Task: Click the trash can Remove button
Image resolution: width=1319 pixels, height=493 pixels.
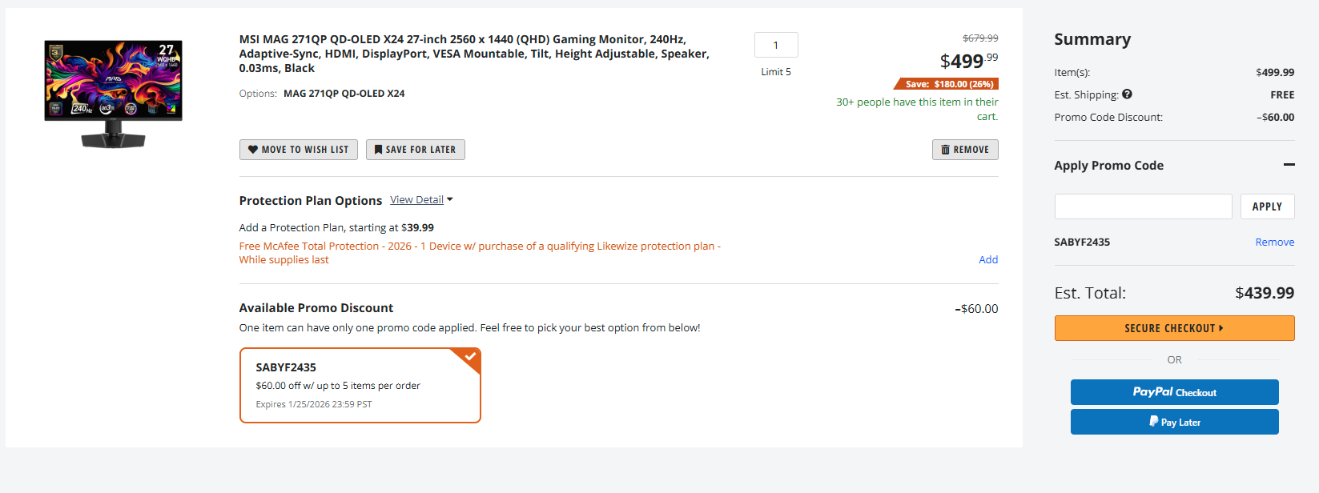Action: tap(964, 150)
